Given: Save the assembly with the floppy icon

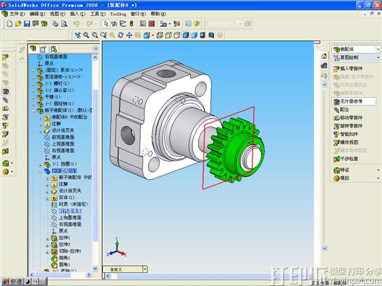Looking at the screenshot, I should coord(27,24).
